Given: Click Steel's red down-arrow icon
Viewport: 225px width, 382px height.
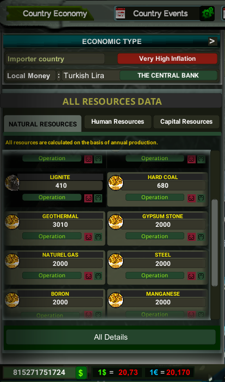Looking at the screenshot, I should pos(191,276).
